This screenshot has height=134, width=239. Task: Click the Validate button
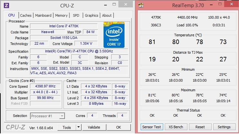coord(94,127)
